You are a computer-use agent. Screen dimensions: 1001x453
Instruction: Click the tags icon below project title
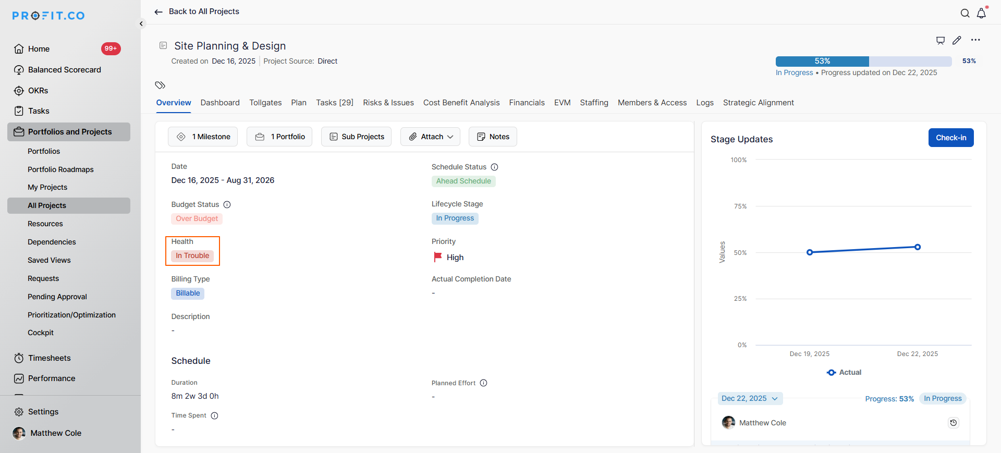tap(160, 85)
